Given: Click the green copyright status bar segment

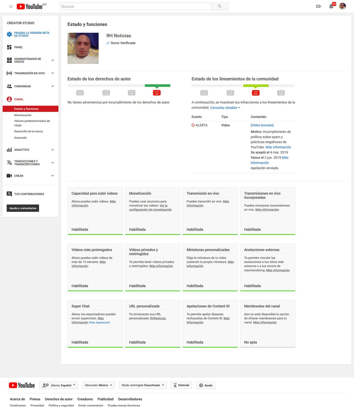Looking at the screenshot, I should coord(158,85).
